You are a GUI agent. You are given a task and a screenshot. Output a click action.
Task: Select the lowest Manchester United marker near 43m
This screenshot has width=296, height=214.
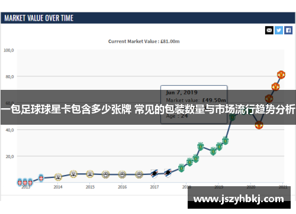coord(259,125)
